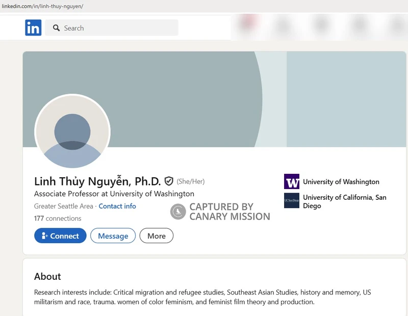Click the magnifying glass search icon
The image size is (408, 316).
pos(56,28)
